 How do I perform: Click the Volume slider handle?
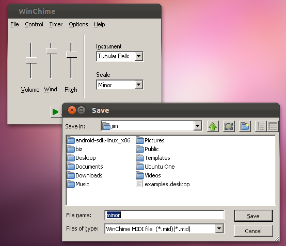31,60
